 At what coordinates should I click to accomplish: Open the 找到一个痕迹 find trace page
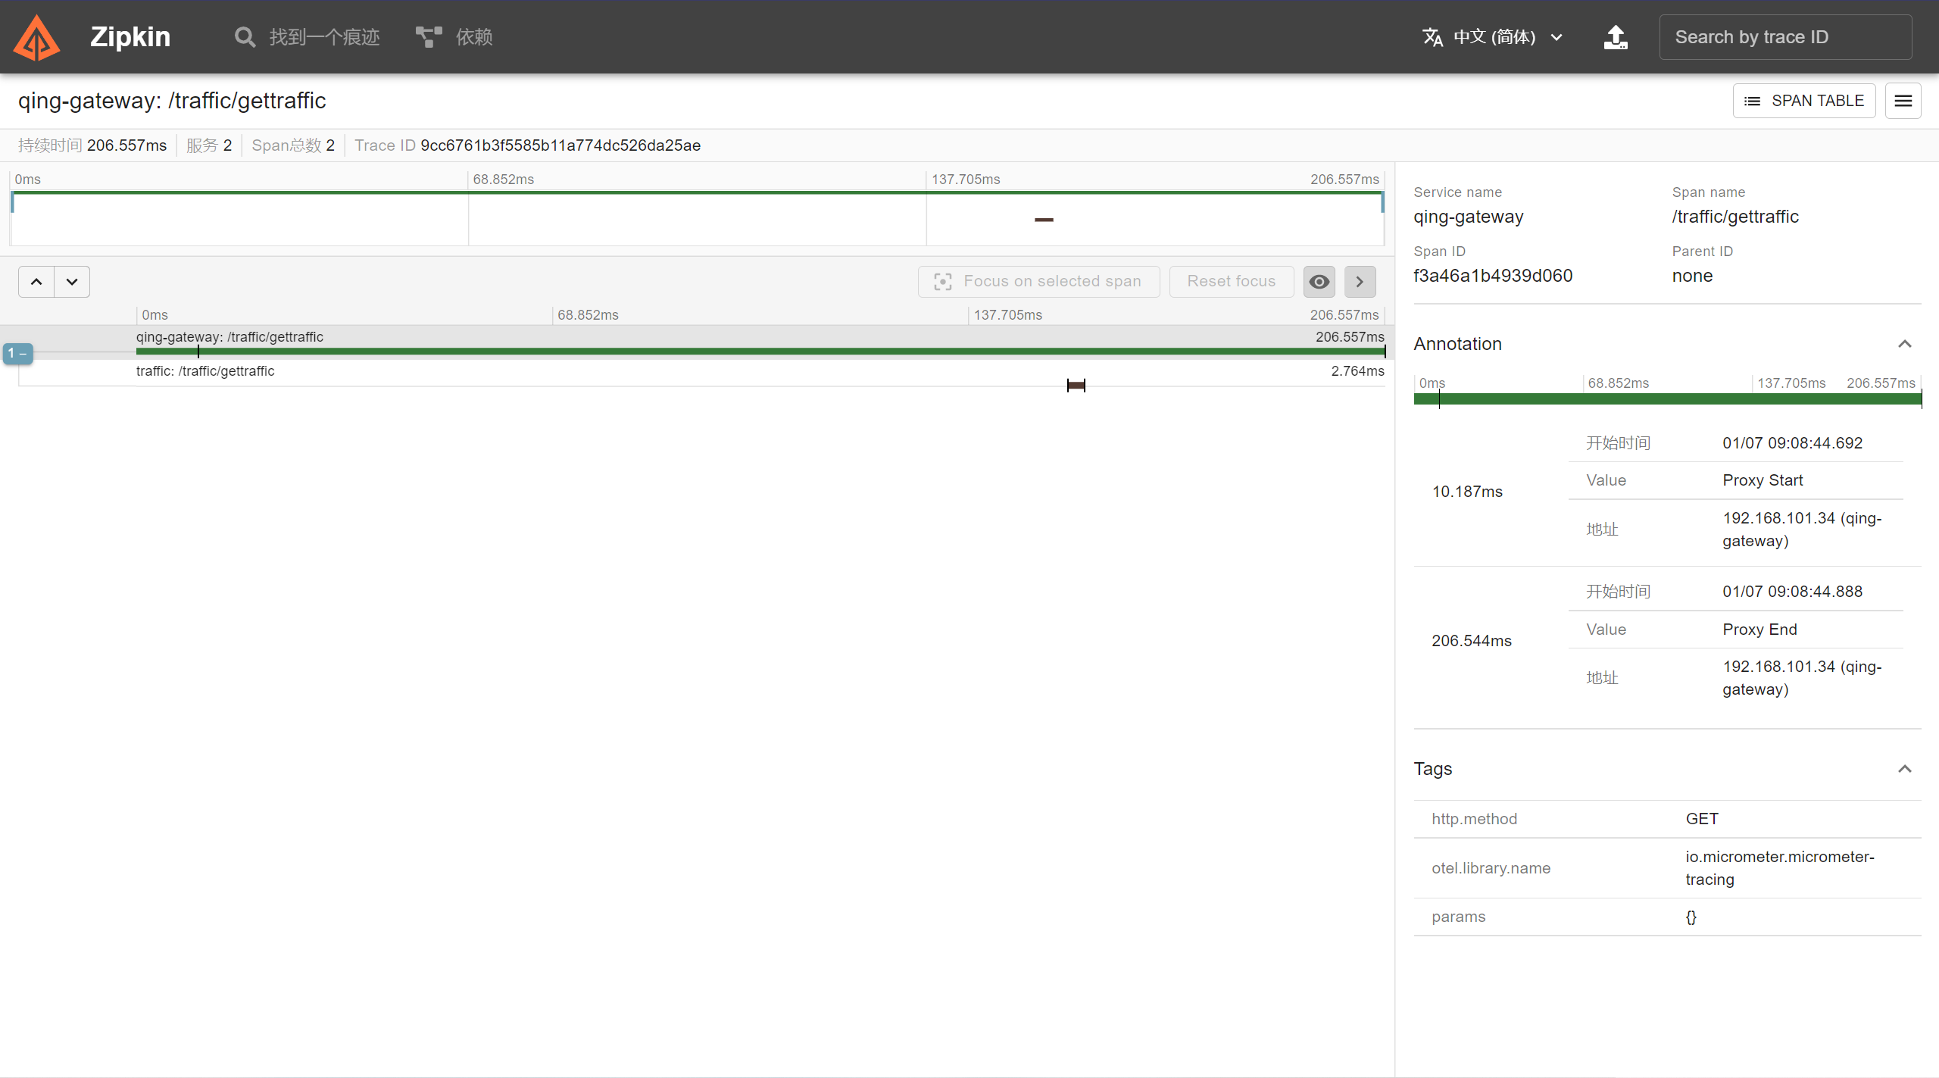[323, 37]
